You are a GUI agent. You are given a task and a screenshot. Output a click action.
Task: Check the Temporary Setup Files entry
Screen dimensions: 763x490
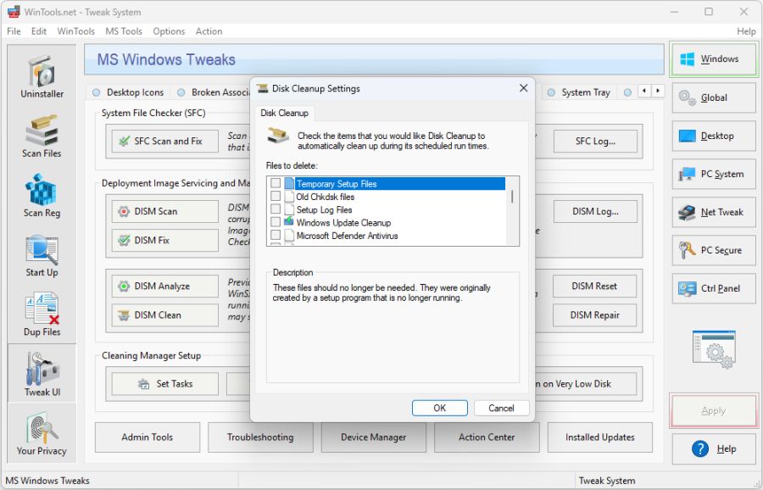(x=276, y=182)
